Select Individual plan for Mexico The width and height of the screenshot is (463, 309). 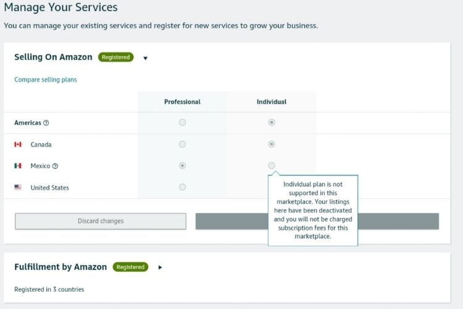pyautogui.click(x=272, y=166)
